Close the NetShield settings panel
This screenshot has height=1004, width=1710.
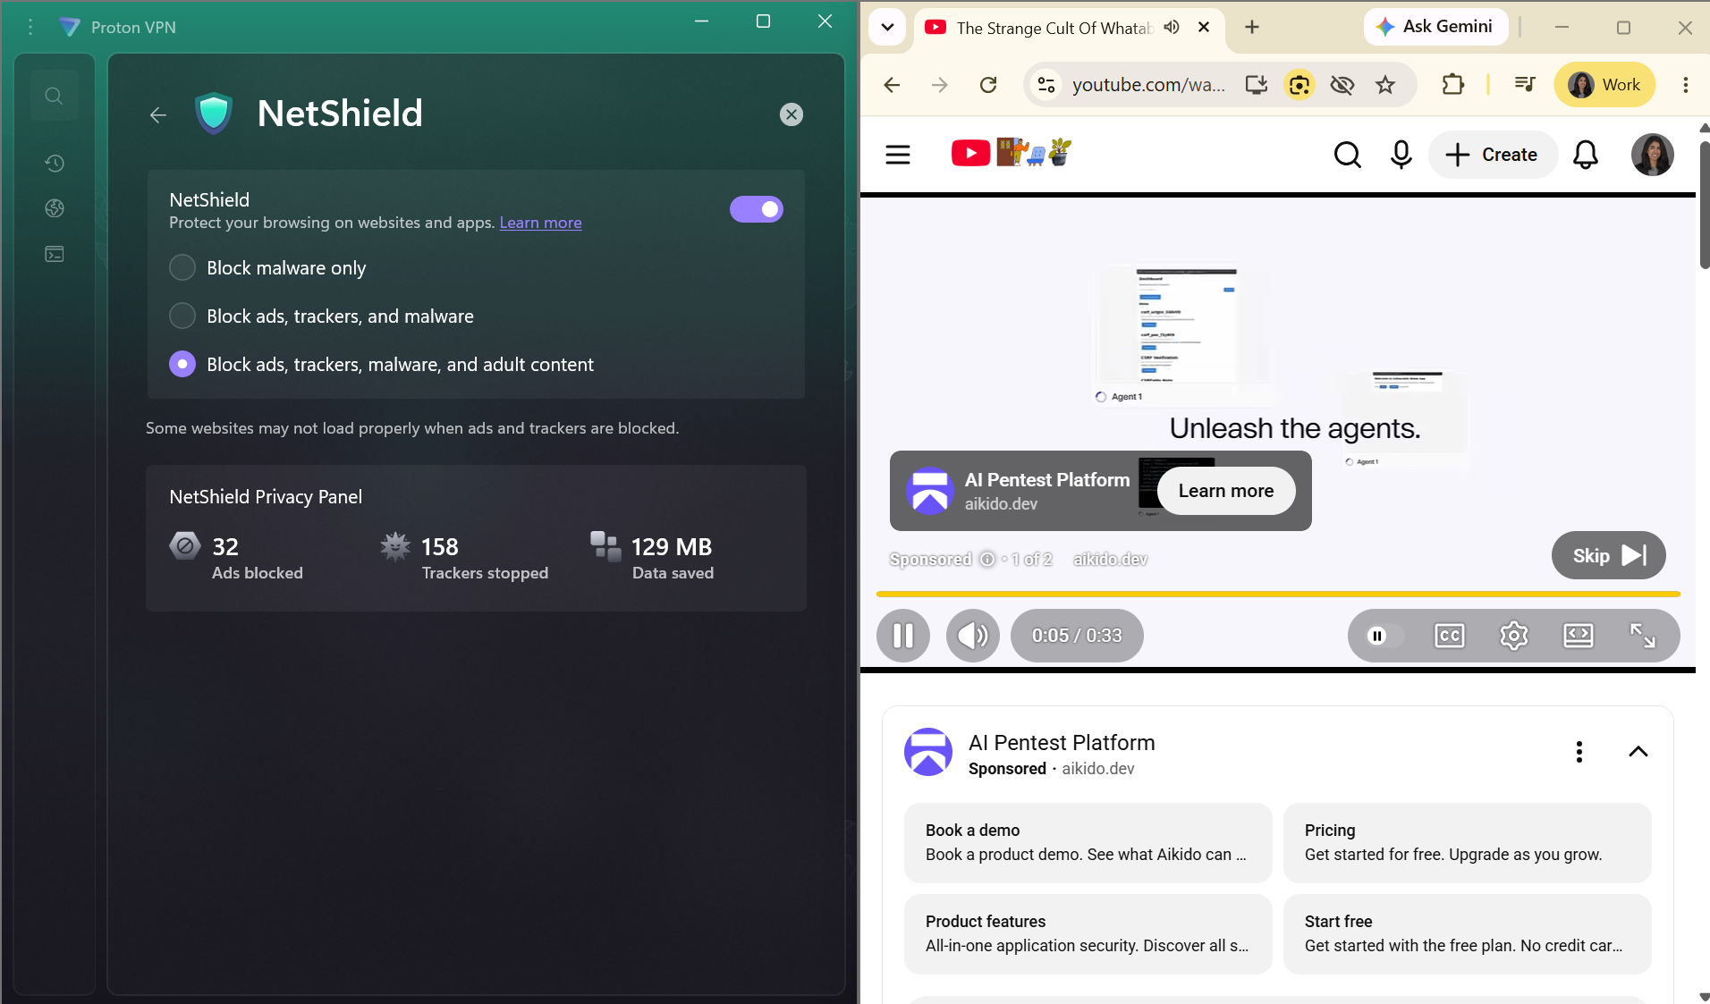click(x=792, y=114)
